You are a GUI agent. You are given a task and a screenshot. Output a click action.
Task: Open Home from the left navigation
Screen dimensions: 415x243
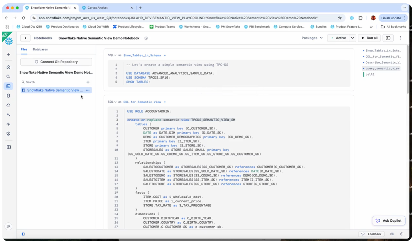pyautogui.click(x=9, y=67)
